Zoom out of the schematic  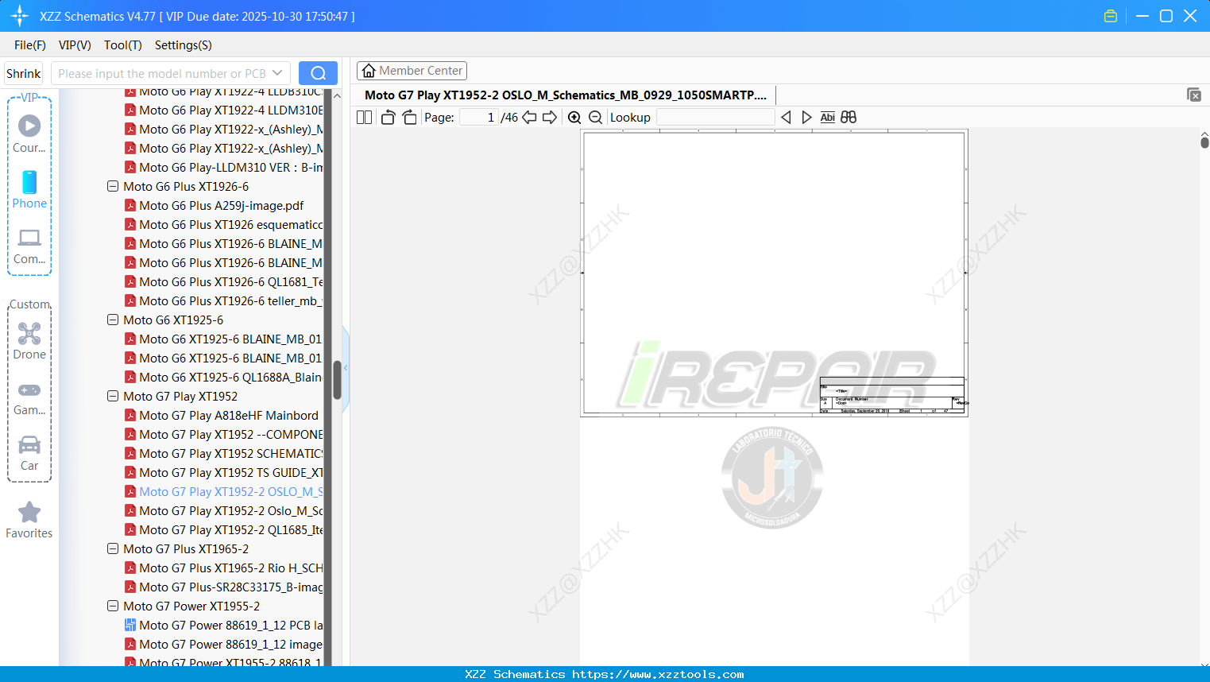point(595,118)
